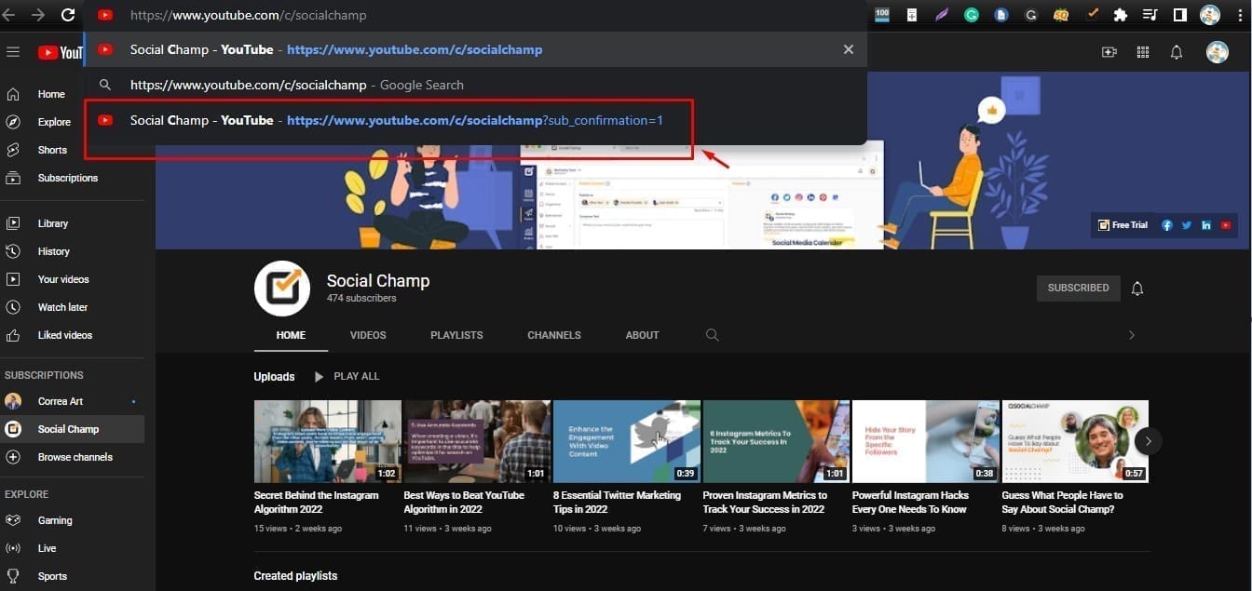Click the Create video camera icon

1109,52
